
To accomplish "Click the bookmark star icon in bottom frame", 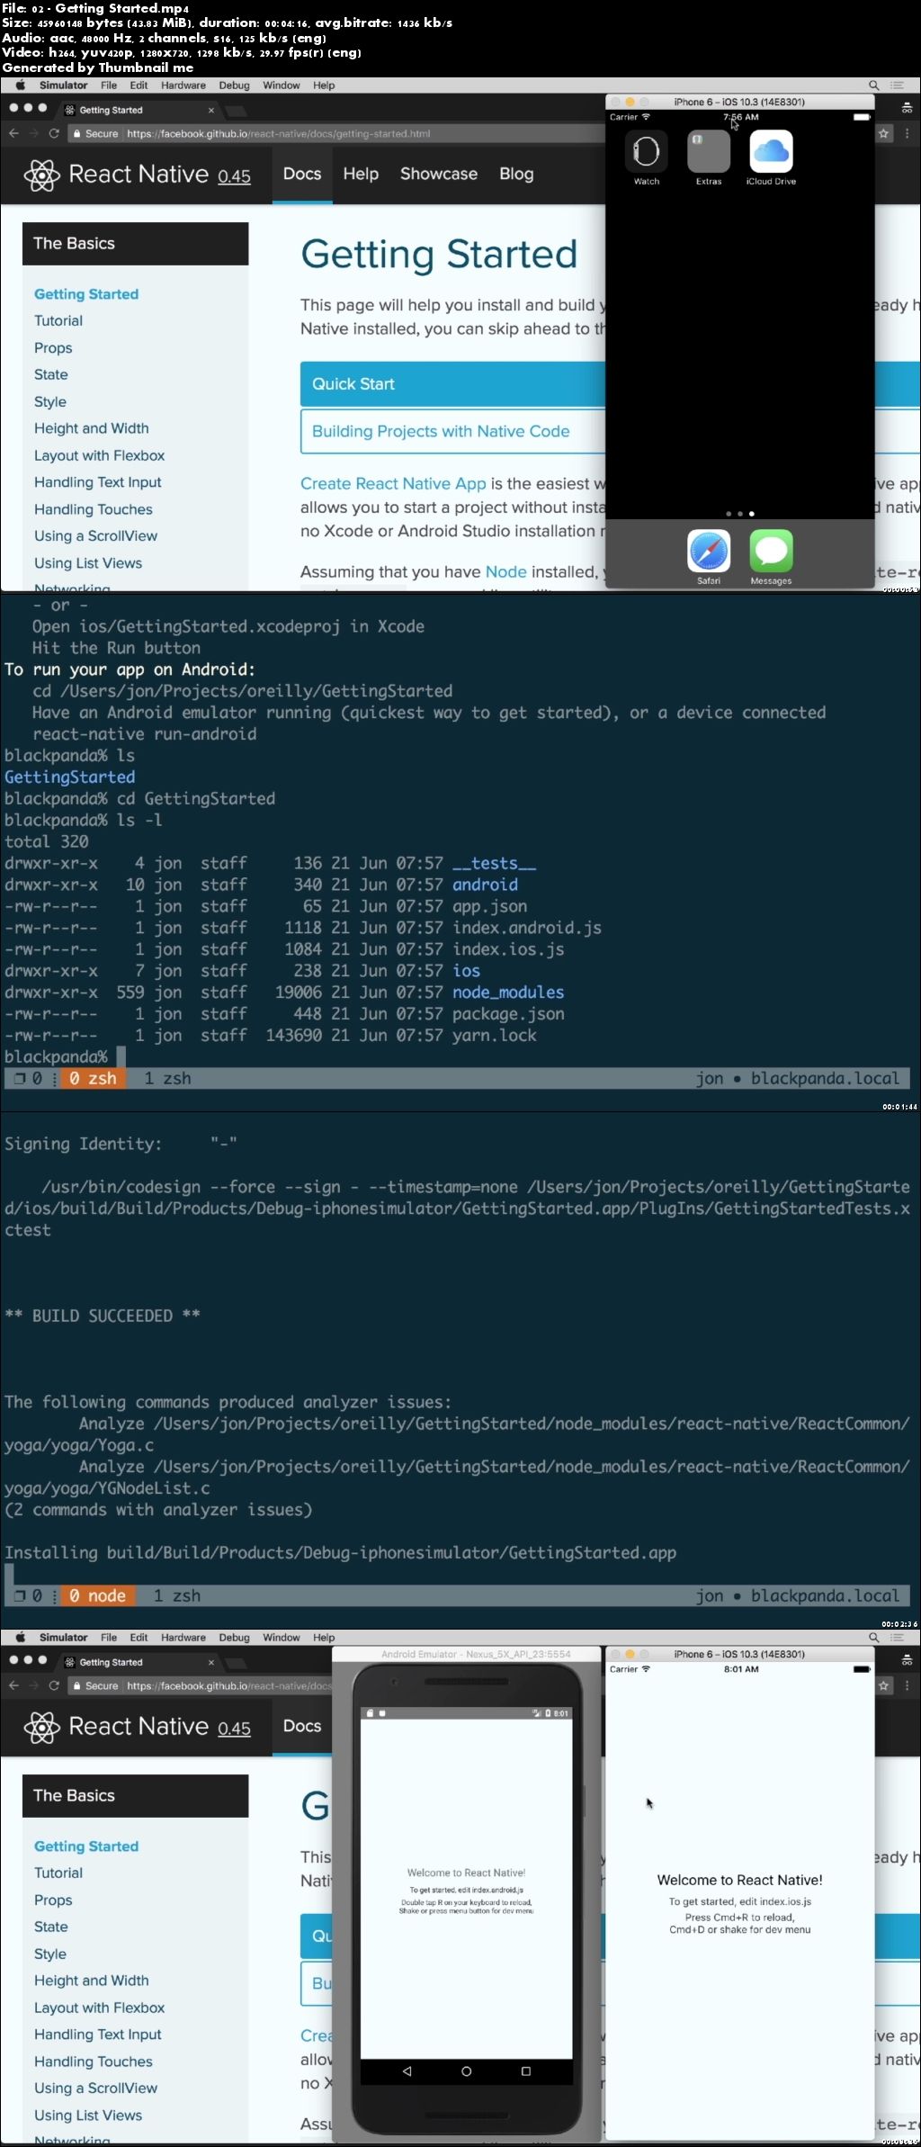I will pos(884,1685).
